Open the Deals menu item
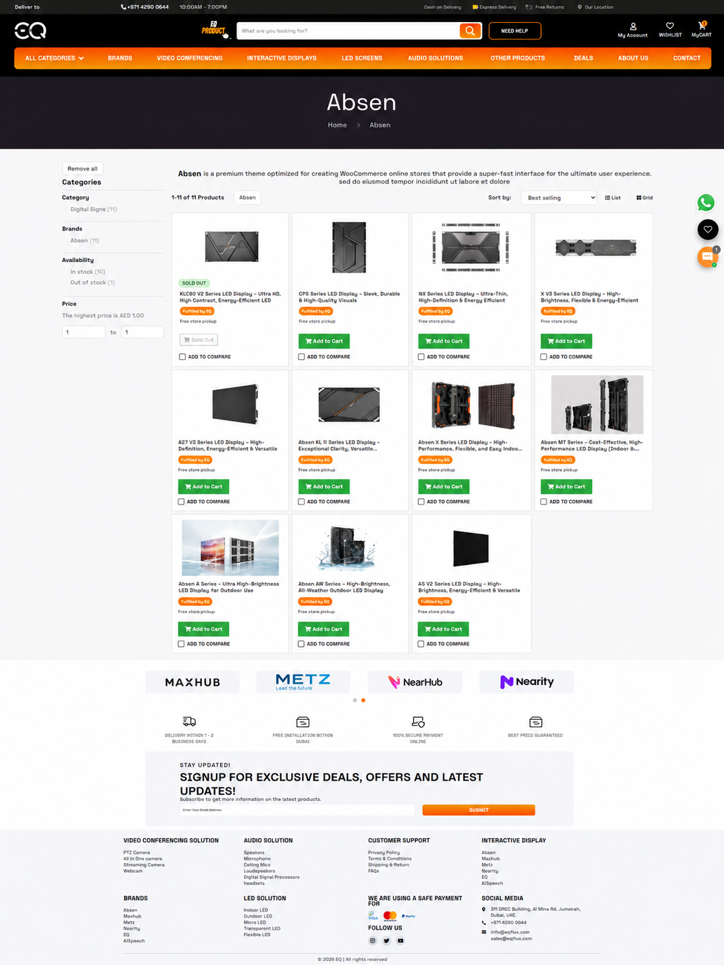 point(583,59)
